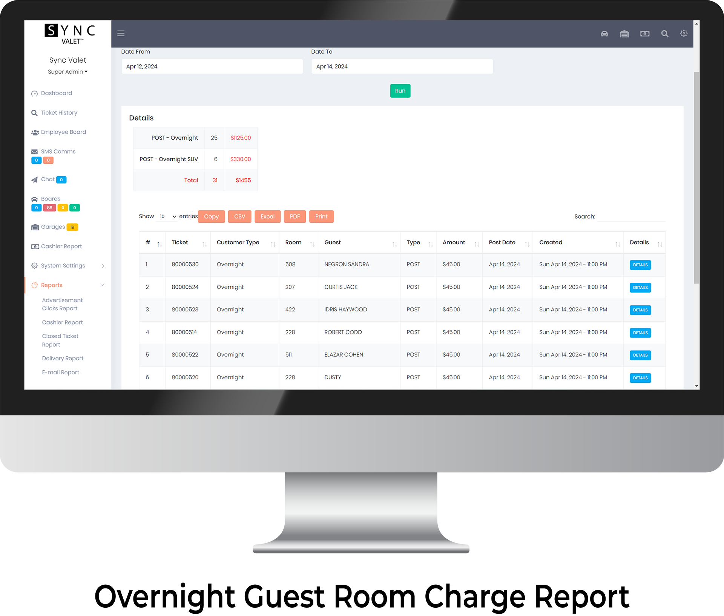
Task: Click the Date From input field
Action: pos(212,66)
